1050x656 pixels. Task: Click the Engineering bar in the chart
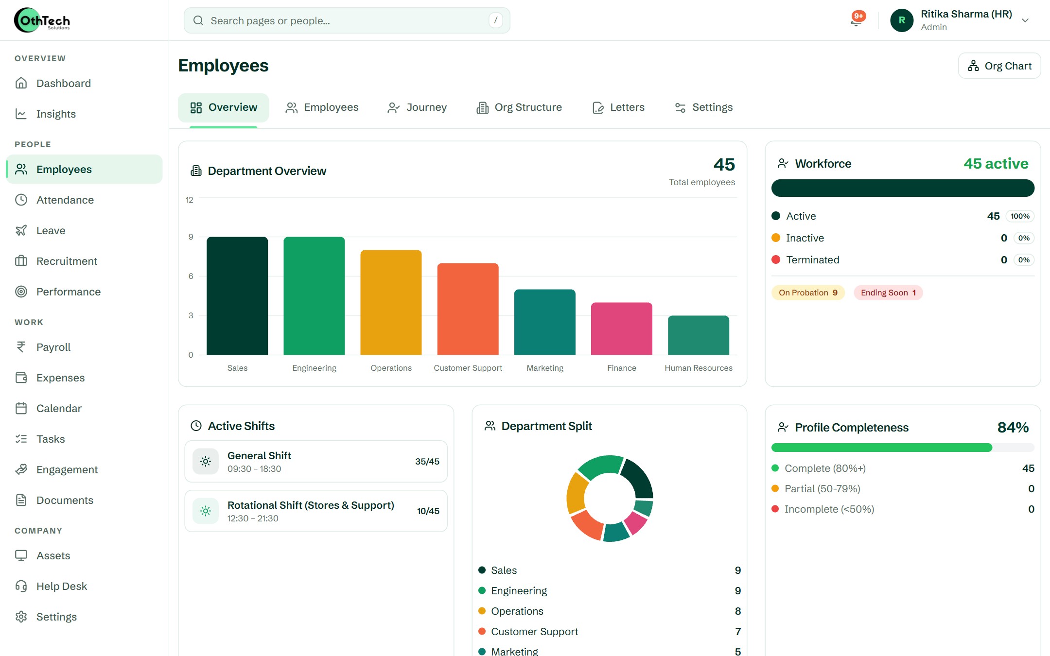point(314,296)
